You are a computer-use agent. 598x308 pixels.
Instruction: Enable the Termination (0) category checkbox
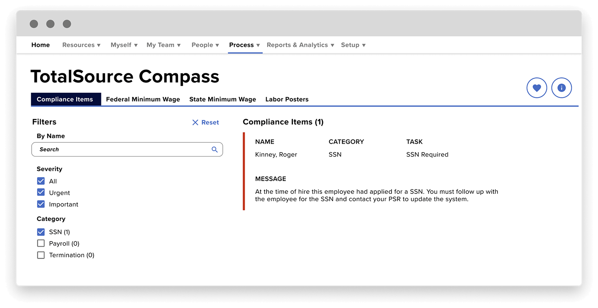click(41, 255)
